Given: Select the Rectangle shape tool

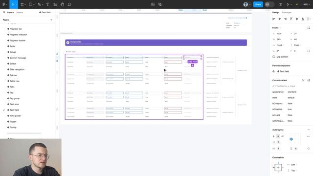Looking at the screenshot, I should (x=30, y=4).
